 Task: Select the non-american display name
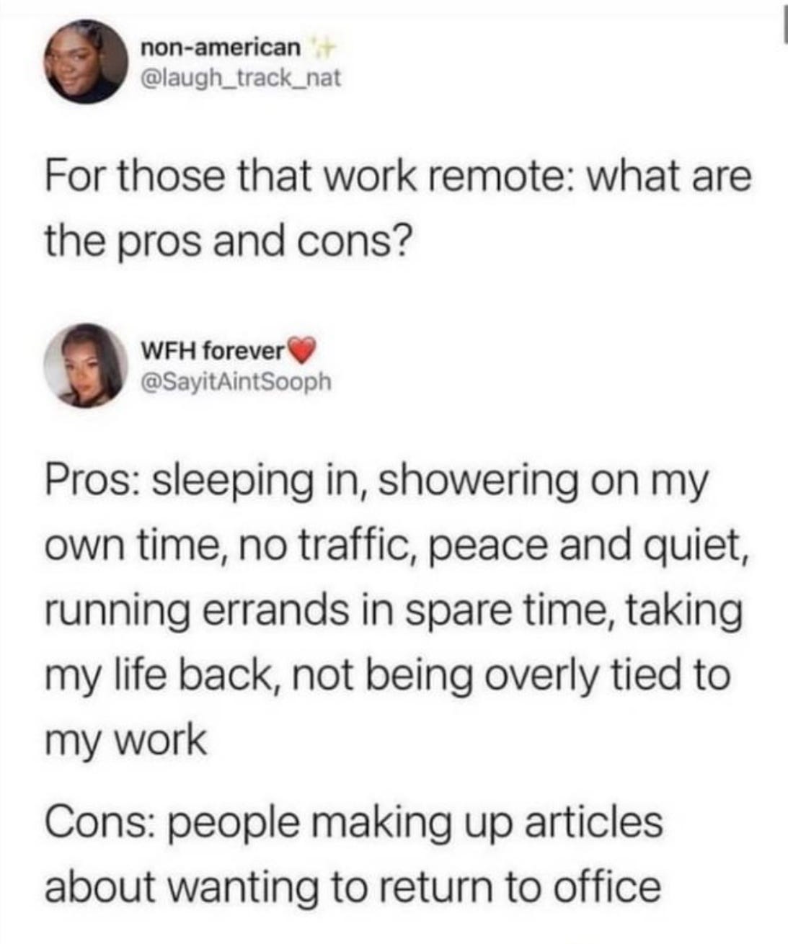pyautogui.click(x=219, y=48)
